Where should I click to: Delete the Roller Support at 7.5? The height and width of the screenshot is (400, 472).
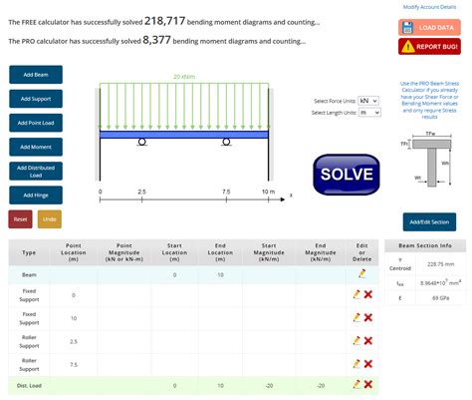pyautogui.click(x=369, y=365)
